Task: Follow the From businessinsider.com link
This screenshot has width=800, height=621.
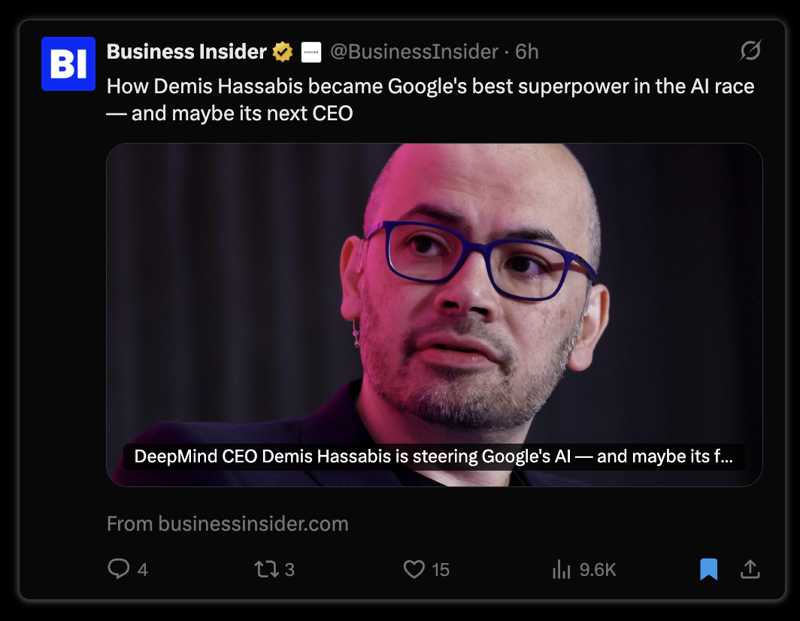Action: pos(228,524)
